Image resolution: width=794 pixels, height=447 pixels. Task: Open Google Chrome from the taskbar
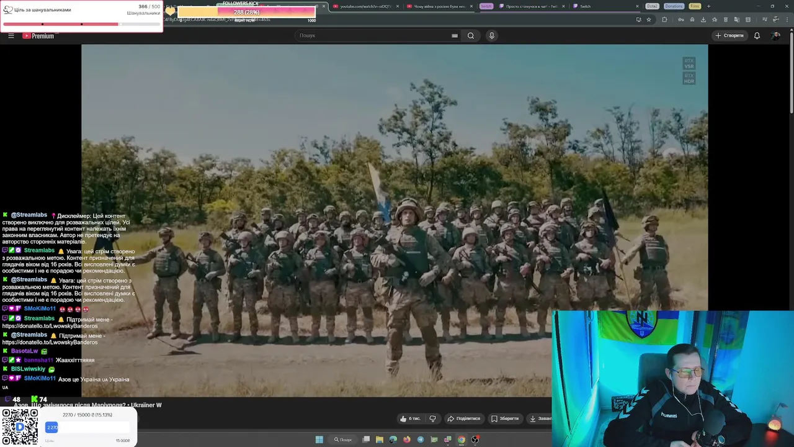462,440
